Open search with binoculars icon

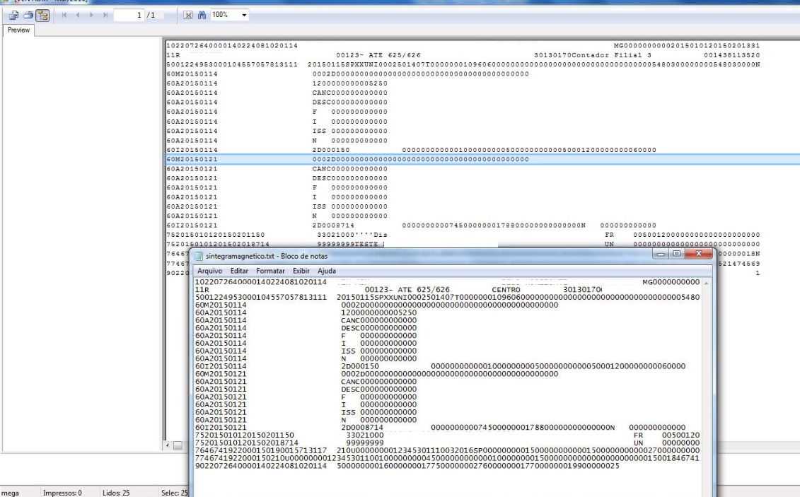point(202,15)
